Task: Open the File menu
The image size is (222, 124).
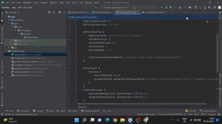Action: tap(8, 2)
